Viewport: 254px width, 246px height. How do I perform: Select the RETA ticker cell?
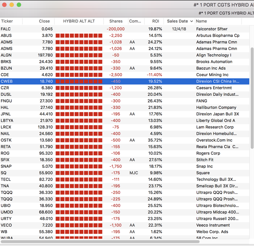6,147
